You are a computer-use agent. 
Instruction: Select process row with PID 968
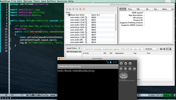click(x=90, y=42)
